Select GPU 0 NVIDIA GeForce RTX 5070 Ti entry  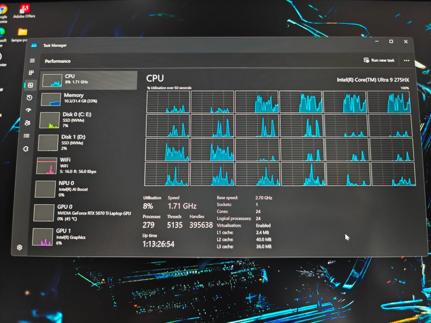(83, 213)
